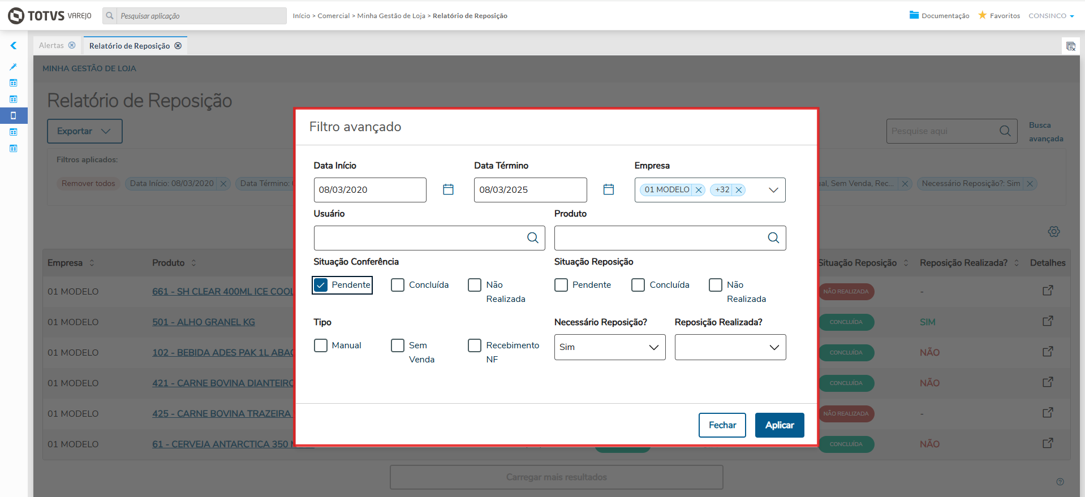This screenshot has height=497, width=1085.
Task: Expand the Empresa multi-select dropdown
Action: tap(773, 190)
